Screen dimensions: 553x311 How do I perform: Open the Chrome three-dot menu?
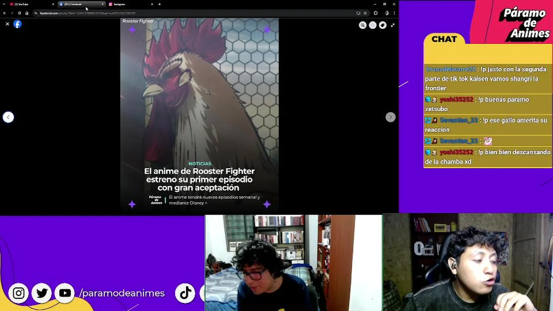(x=394, y=13)
